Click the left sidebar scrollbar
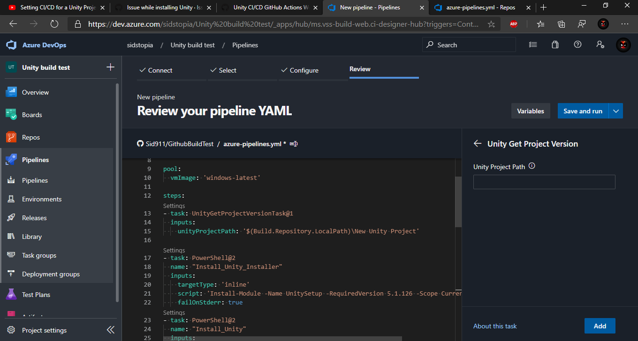This screenshot has height=341, width=638. click(x=117, y=192)
